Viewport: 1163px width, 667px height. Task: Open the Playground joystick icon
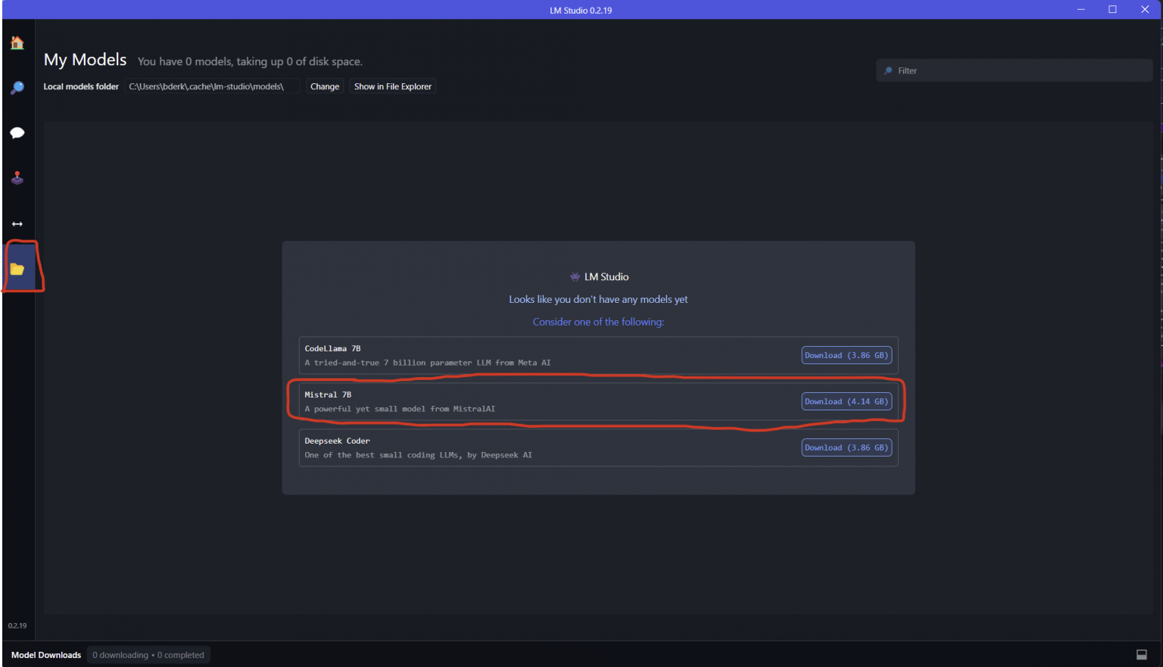pyautogui.click(x=17, y=179)
